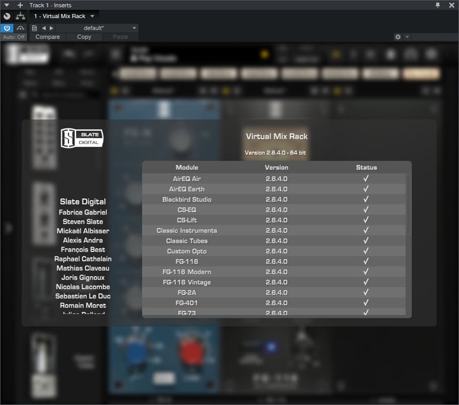
Task: Click the status checkmark for Blackbird Studio
Action: [x=366, y=199]
